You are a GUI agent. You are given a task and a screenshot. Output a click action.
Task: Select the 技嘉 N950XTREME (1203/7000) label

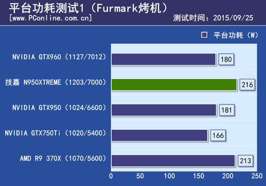point(56,82)
